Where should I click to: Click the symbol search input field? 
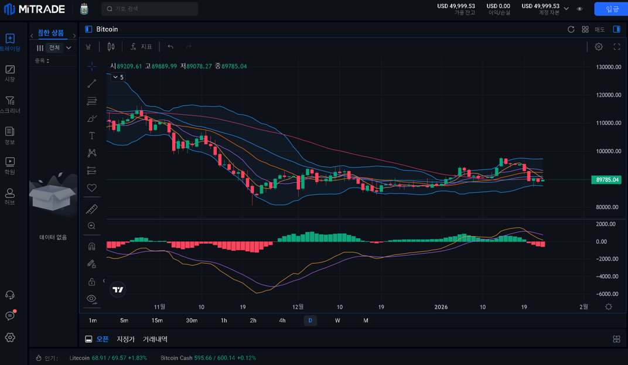[x=150, y=9]
